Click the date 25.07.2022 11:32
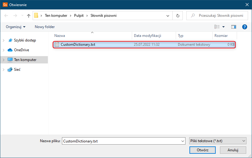Screen dimensions: 252x158 [x=147, y=45]
